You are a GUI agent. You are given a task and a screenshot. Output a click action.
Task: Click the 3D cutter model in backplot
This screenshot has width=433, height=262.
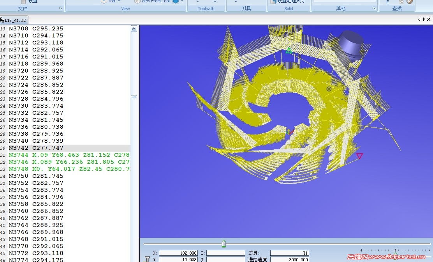(351, 45)
